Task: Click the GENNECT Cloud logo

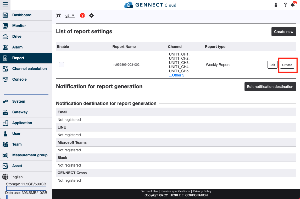Action: pyautogui.click(x=150, y=5)
